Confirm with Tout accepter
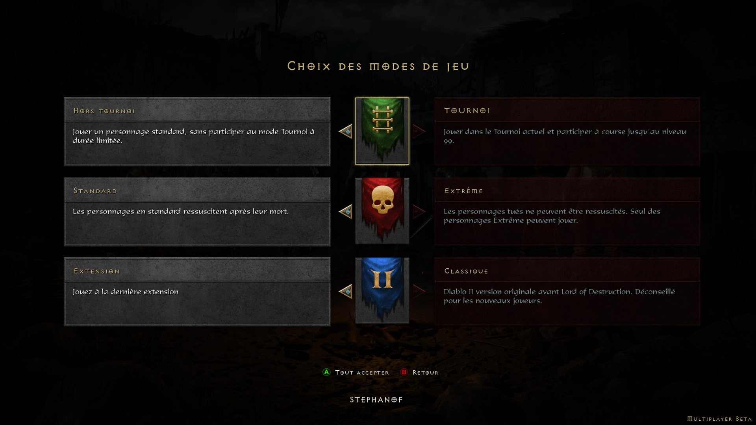 pyautogui.click(x=361, y=373)
